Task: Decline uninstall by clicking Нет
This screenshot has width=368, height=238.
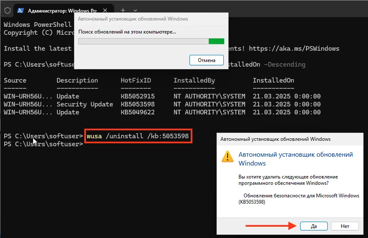Action: tap(345, 226)
